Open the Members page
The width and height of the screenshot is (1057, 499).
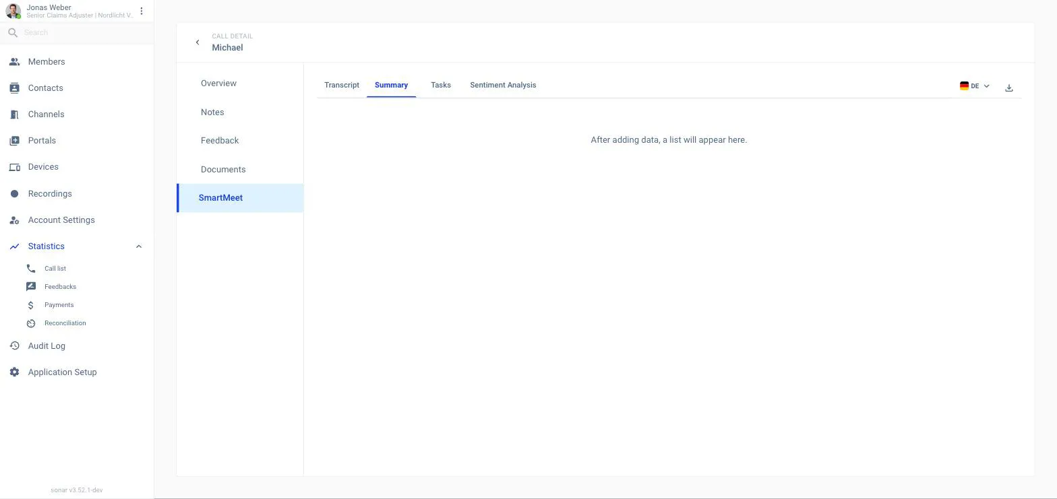click(47, 62)
